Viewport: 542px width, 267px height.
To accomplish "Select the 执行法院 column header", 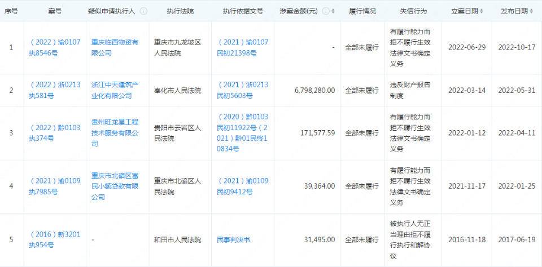I will [x=180, y=11].
